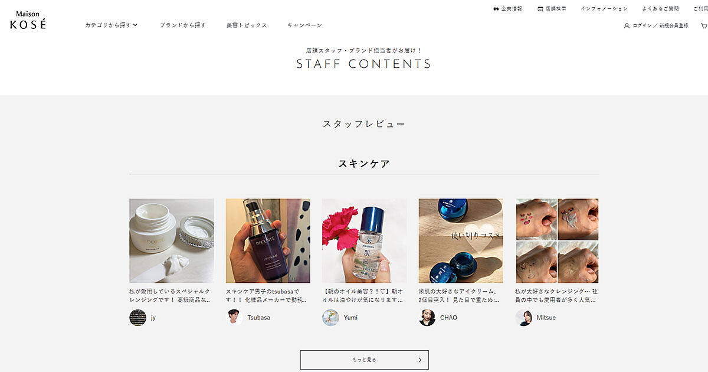Open Mitsue's profile avatar
Viewport: 708px width, 372px height.
tap(523, 318)
